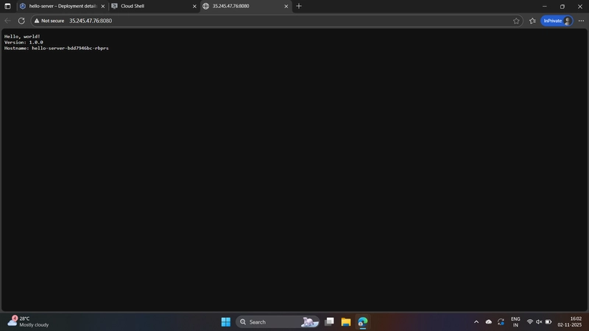Open File Explorer from taskbar

point(345,322)
